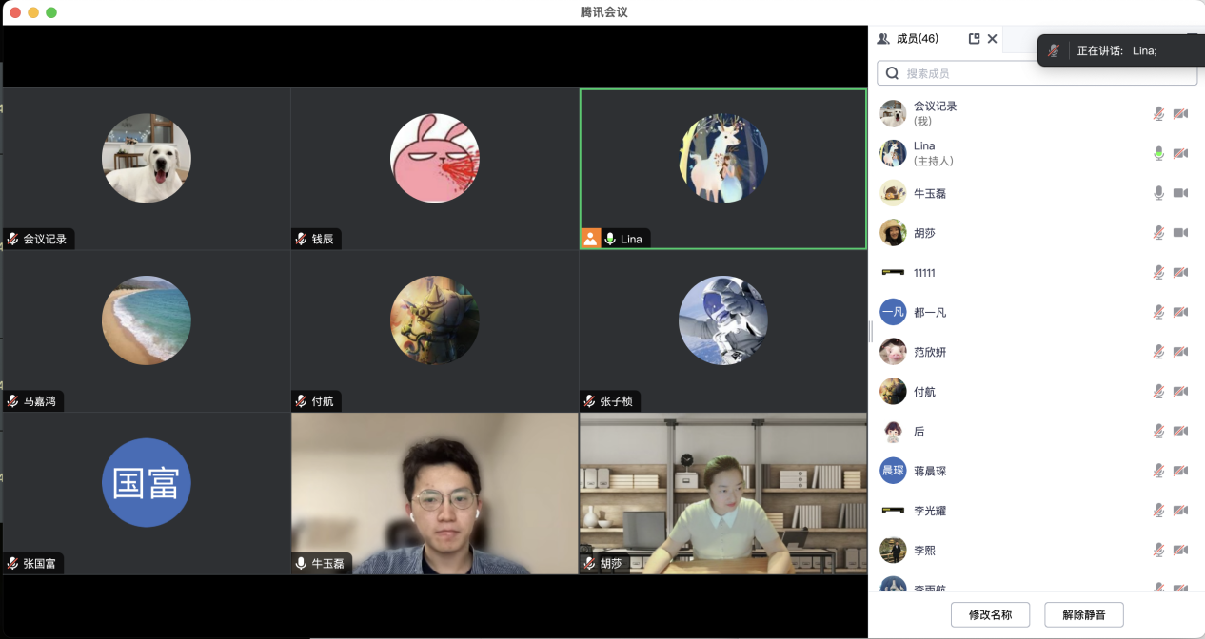Click the member role icon next to Lina
This screenshot has width=1205, height=639.
coord(591,239)
